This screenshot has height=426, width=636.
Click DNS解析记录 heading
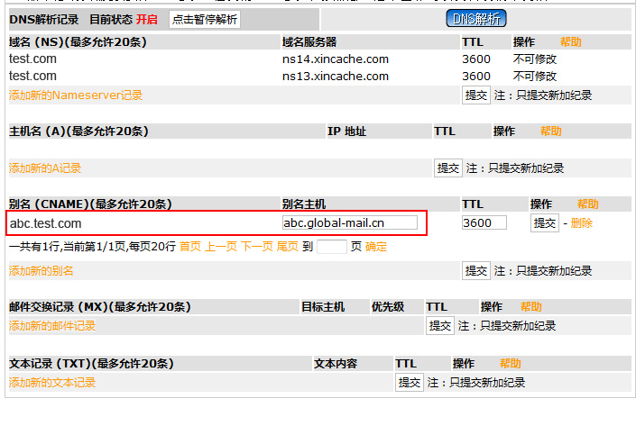tap(44, 20)
